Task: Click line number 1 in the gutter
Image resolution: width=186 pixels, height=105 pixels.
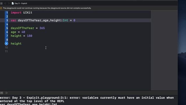Action: (7, 13)
